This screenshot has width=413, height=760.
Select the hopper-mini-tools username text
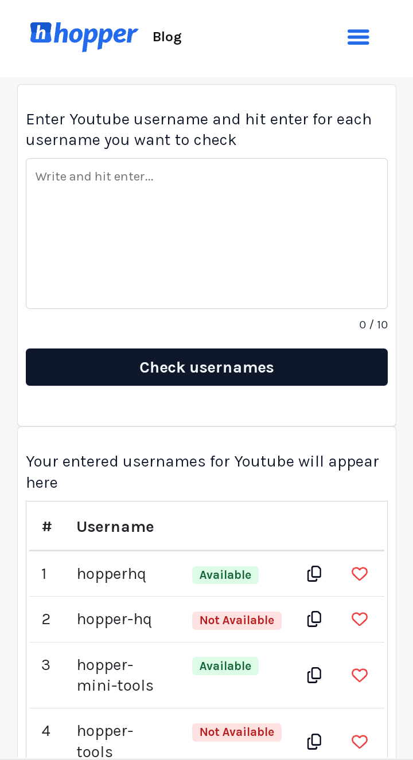[115, 675]
